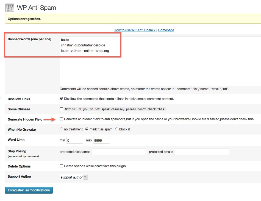Click the 'beats' line in banned words
261x201 pixels.
(65, 40)
